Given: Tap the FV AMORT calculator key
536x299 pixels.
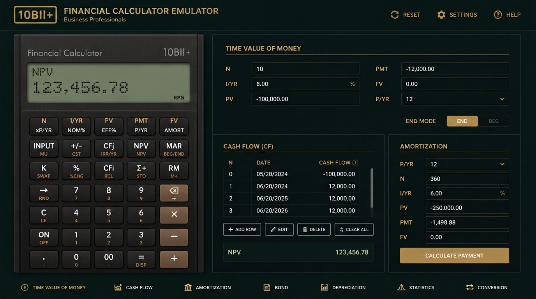Looking at the screenshot, I should tap(174, 126).
